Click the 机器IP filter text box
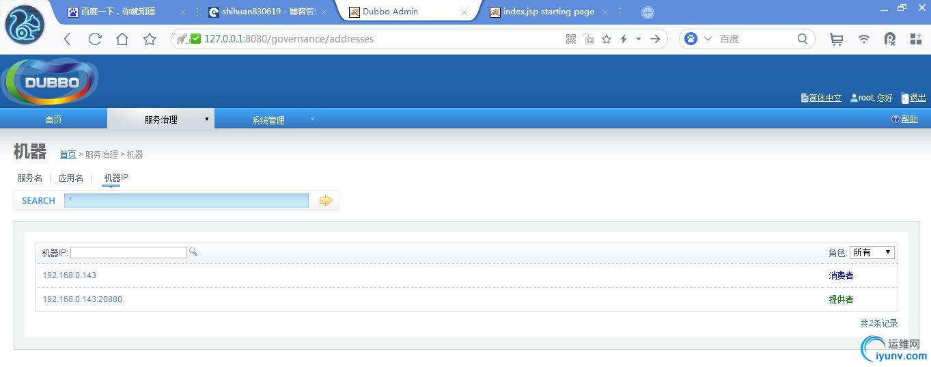The height and width of the screenshot is (367, 931). click(x=128, y=253)
